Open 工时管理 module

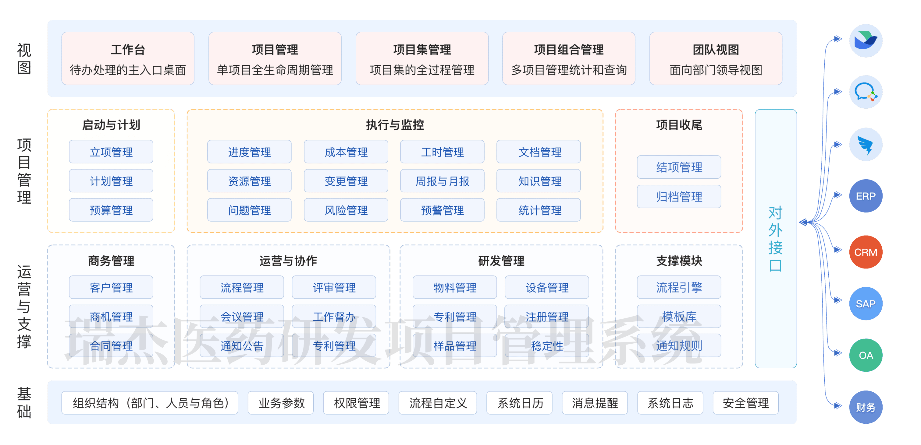click(442, 152)
